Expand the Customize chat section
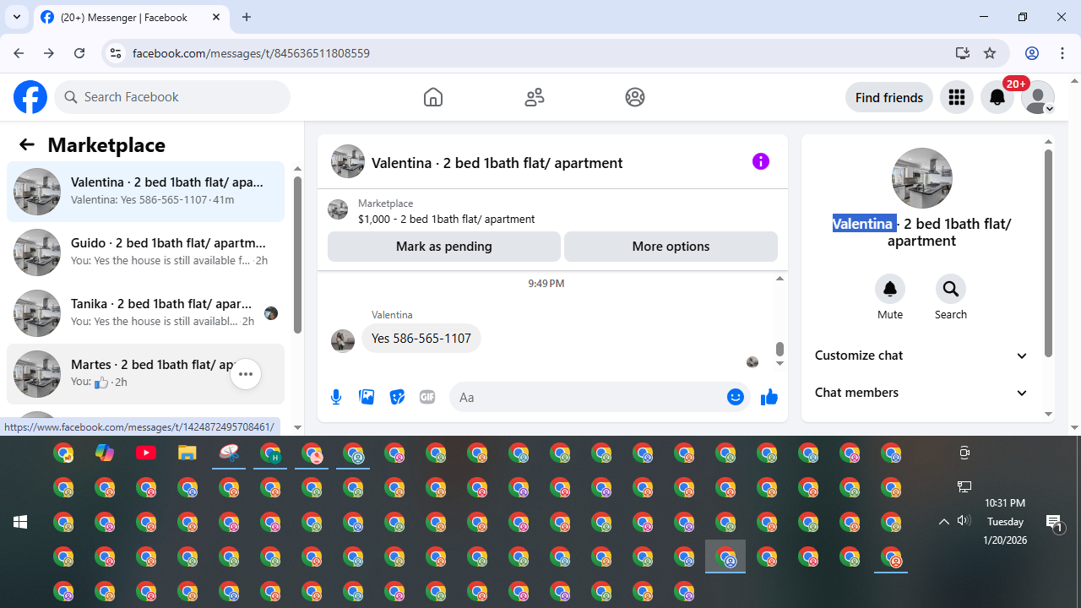The height and width of the screenshot is (608, 1081). pos(921,356)
